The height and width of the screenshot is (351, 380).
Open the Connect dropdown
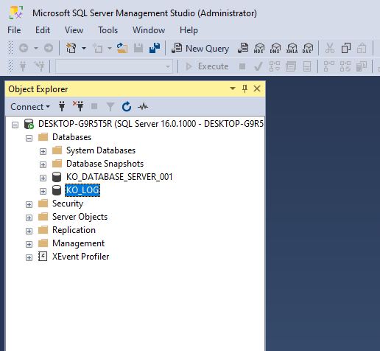(x=30, y=107)
